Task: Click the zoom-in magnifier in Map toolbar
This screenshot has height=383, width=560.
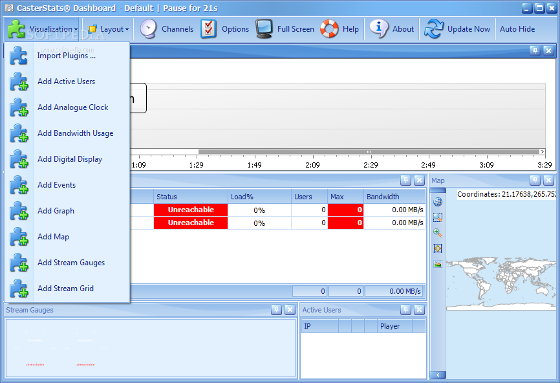Action: click(438, 233)
